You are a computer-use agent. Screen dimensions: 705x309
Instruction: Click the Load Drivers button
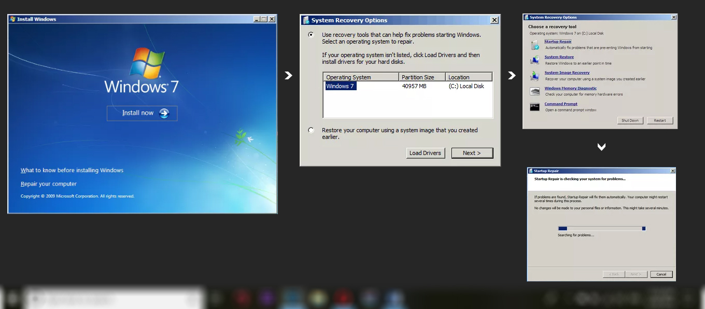425,153
